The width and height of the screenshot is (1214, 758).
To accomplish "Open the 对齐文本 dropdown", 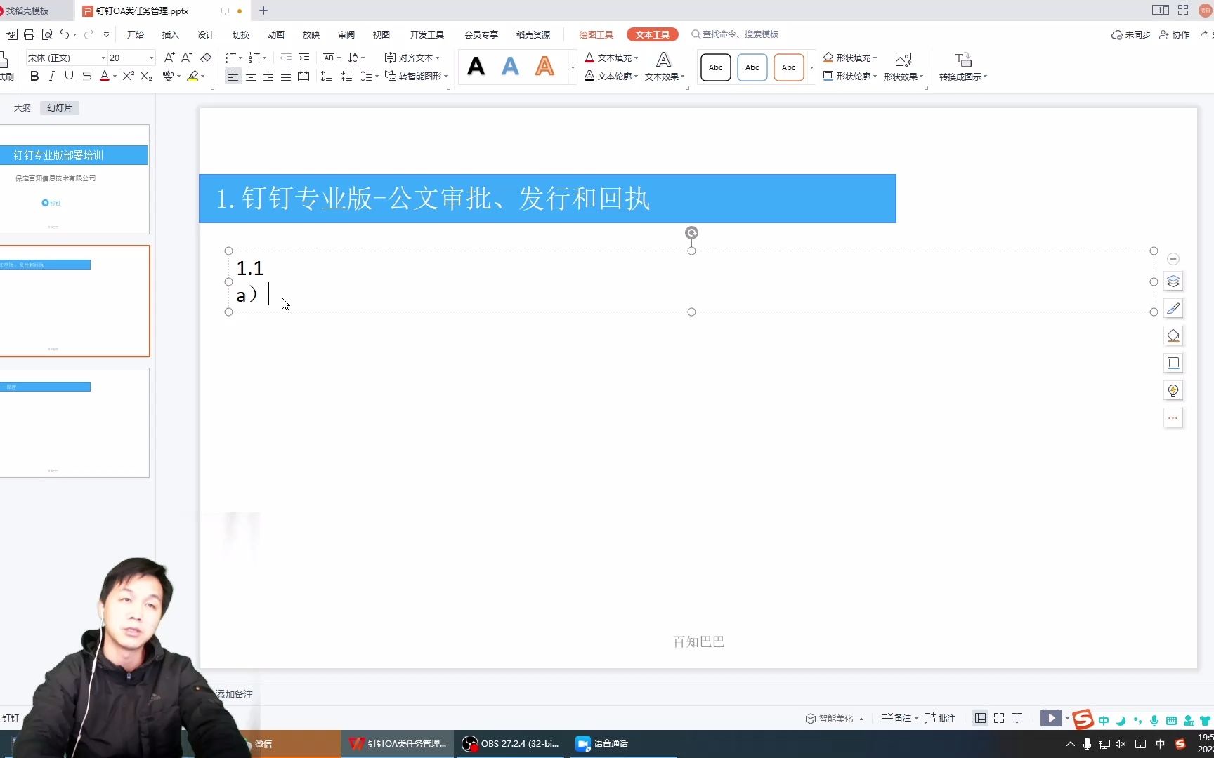I will point(412,58).
